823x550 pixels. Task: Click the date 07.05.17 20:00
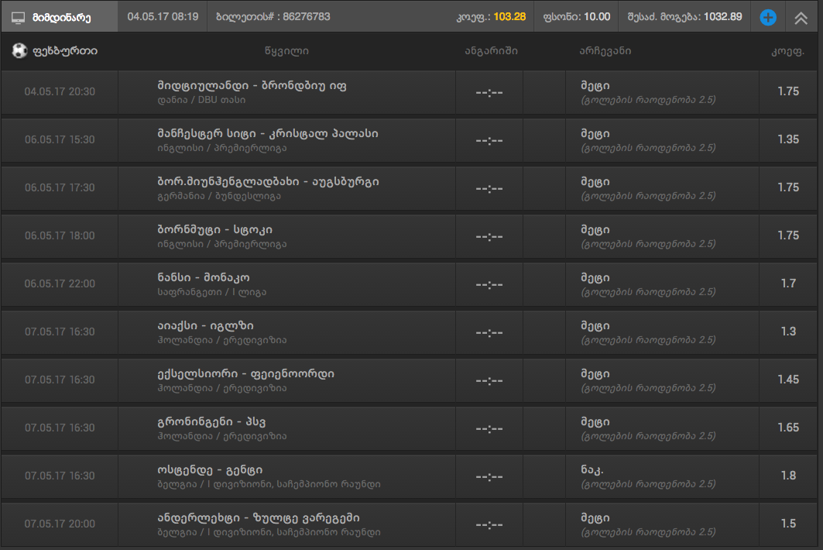pos(60,524)
